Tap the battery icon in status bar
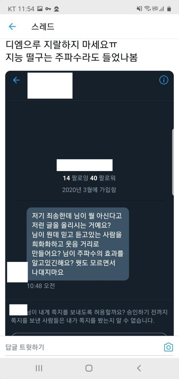The image size is (179, 379). pyautogui.click(x=169, y=9)
